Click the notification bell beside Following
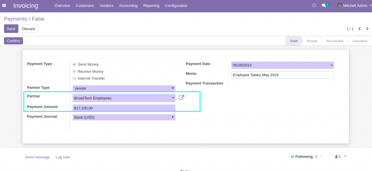The width and height of the screenshot is (372, 171). [x=316, y=157]
